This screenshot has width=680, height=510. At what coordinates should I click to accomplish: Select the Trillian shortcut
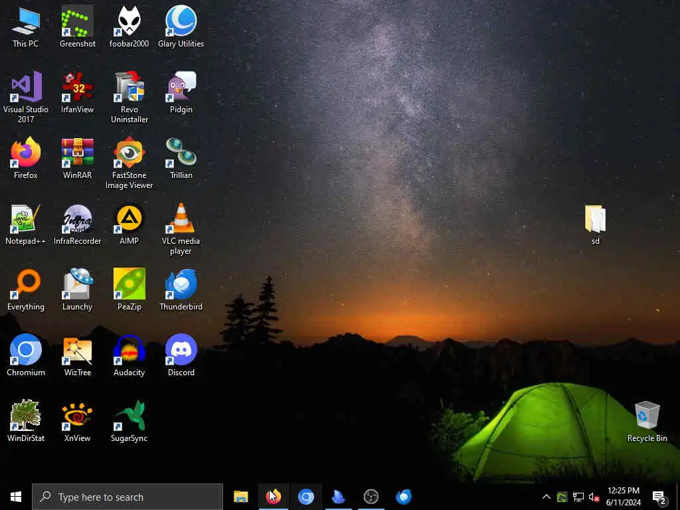tap(181, 158)
